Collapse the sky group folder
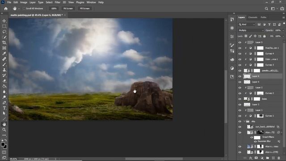 pos(244,121)
